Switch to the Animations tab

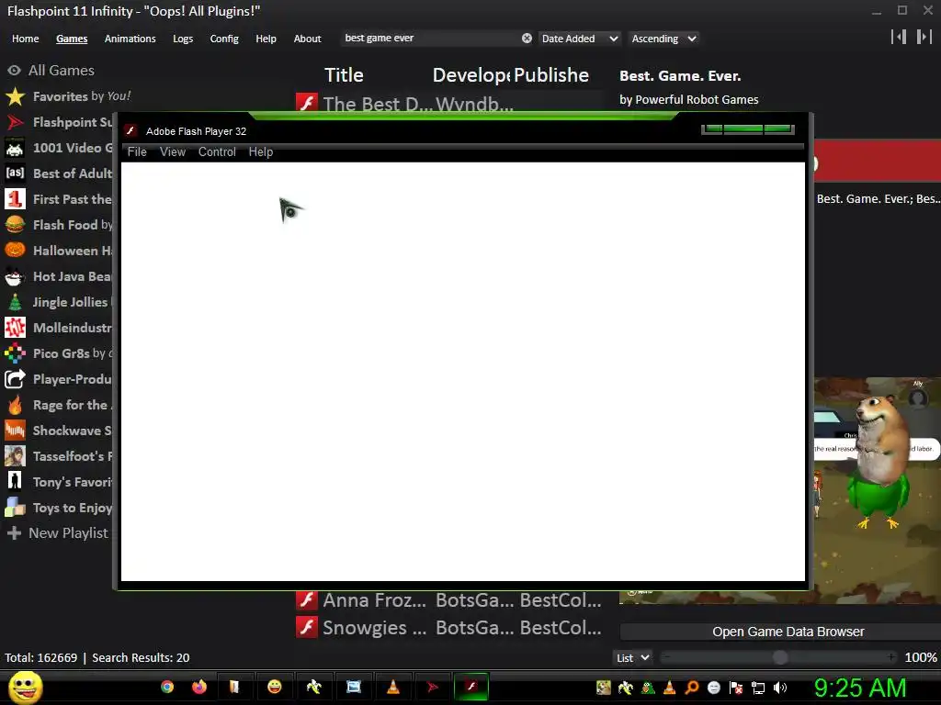point(130,39)
